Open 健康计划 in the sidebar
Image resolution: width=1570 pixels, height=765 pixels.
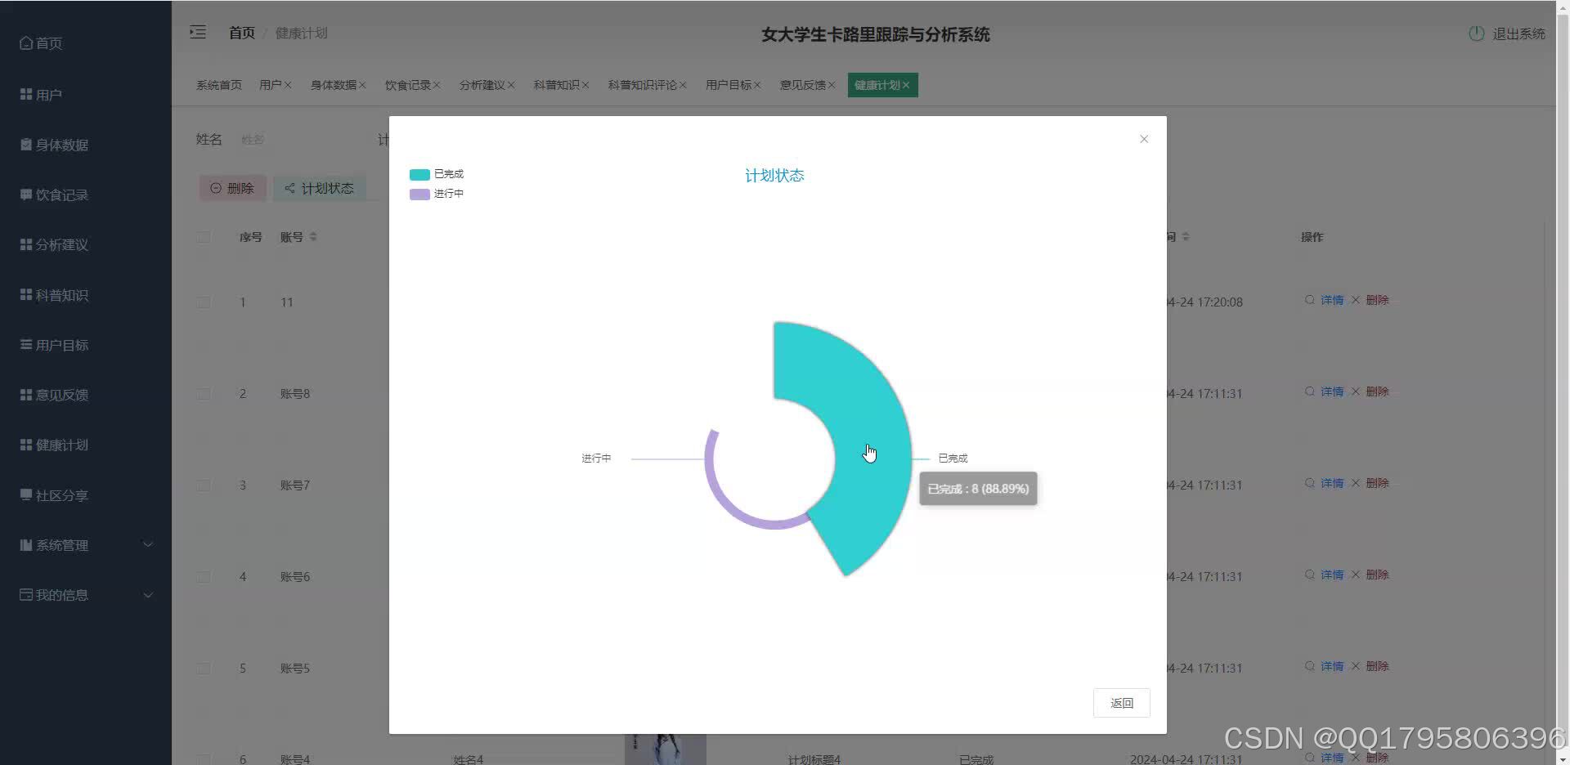point(86,445)
